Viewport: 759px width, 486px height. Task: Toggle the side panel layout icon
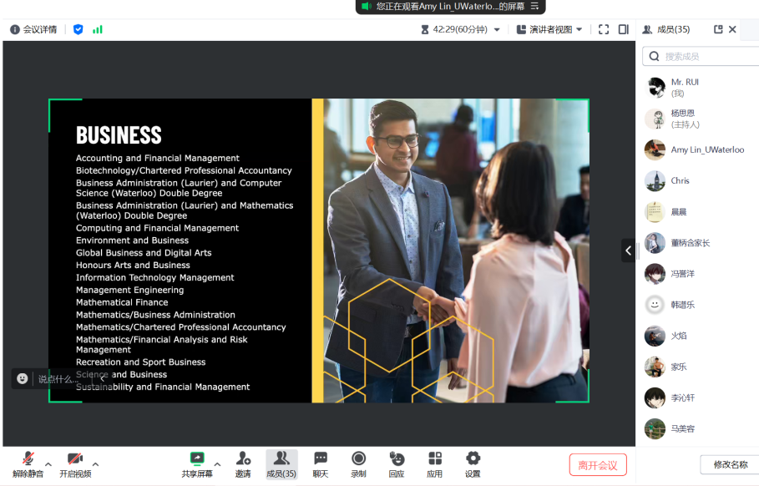coord(624,29)
